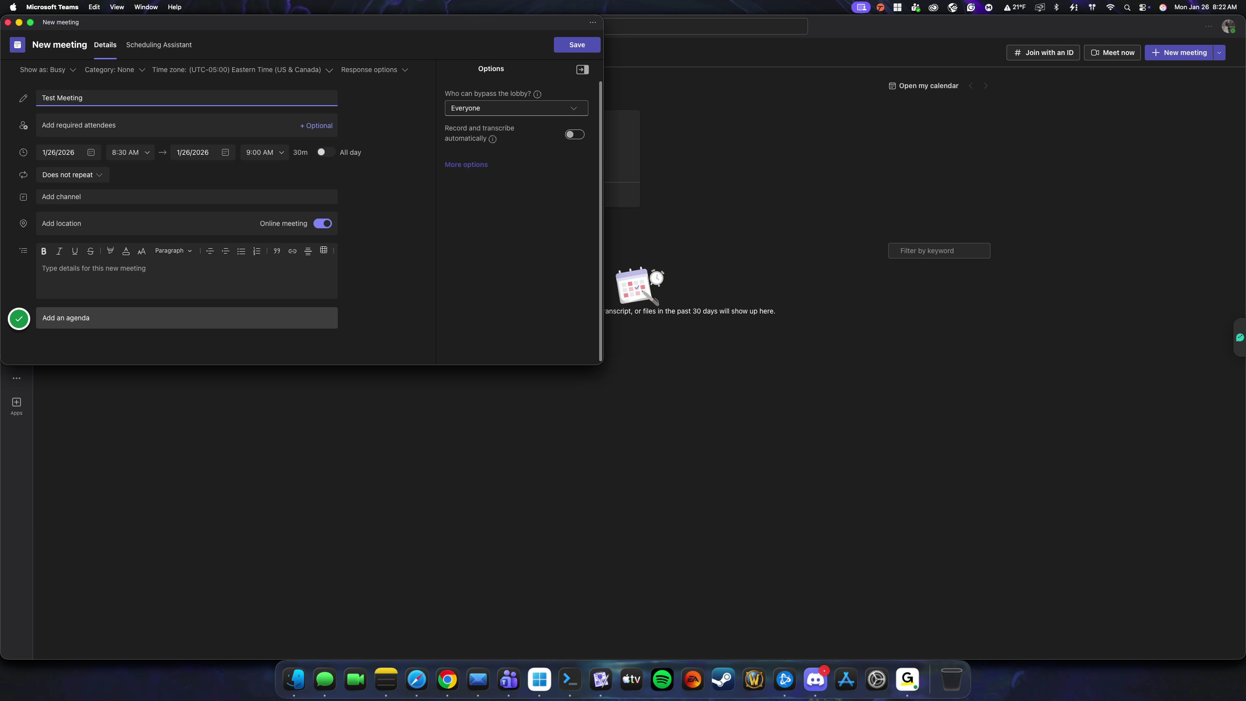Open Spotify from the Dock

coord(662,680)
